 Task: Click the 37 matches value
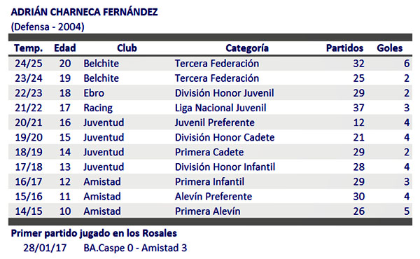click(x=358, y=108)
